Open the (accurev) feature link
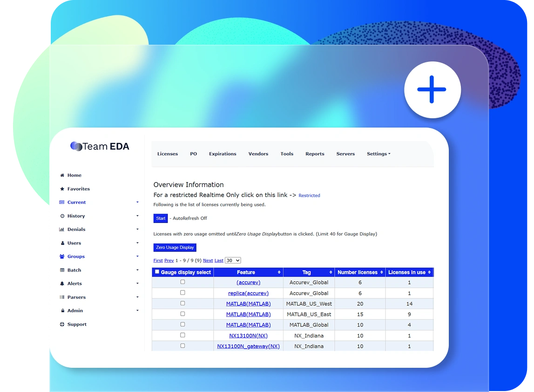Screen dimensions: 534x392 (248, 282)
